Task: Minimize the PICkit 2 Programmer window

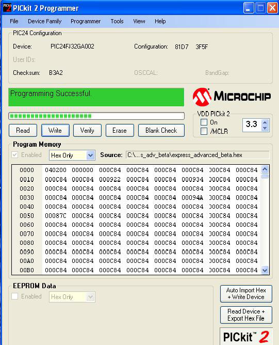Action: coord(249,8)
